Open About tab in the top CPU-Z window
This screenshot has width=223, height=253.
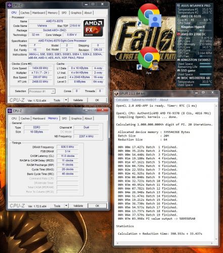pos(88,13)
